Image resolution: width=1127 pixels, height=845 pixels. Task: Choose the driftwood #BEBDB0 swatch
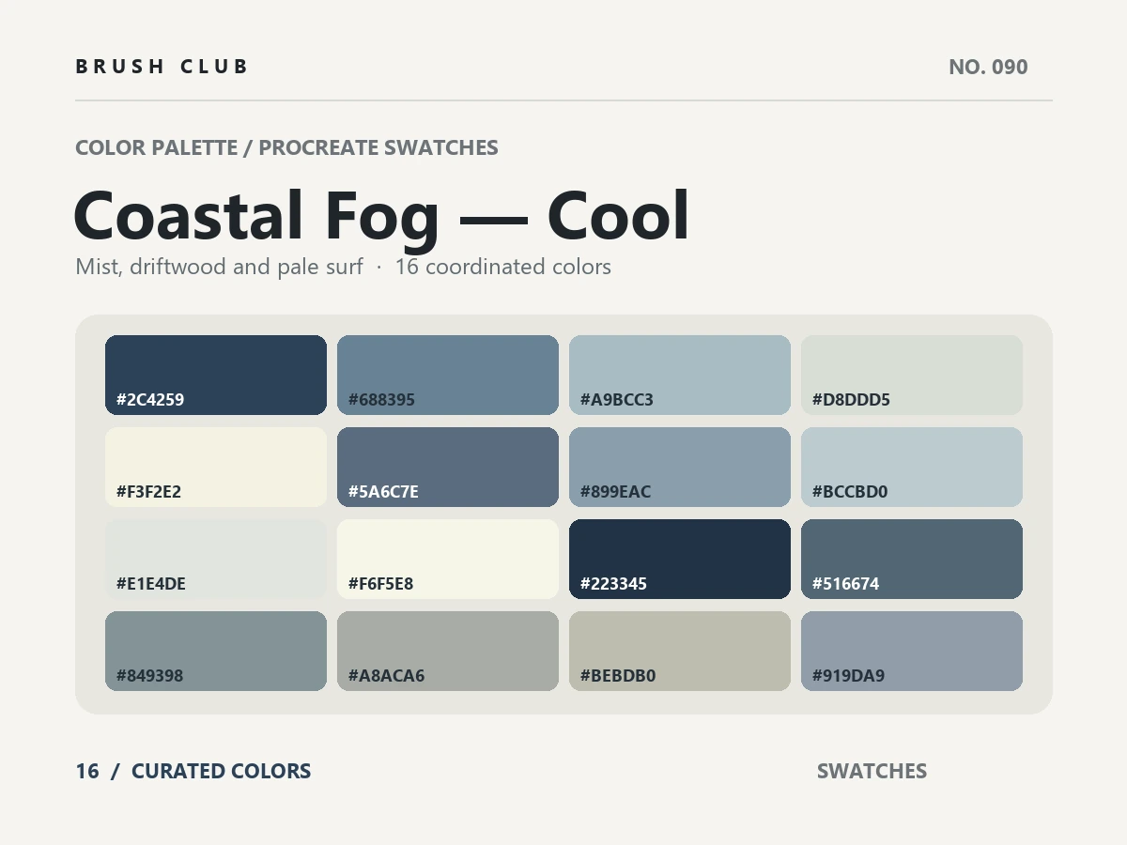coord(680,651)
